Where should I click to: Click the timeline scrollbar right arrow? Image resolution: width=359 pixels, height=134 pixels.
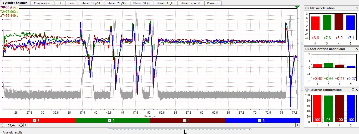tap(298, 125)
